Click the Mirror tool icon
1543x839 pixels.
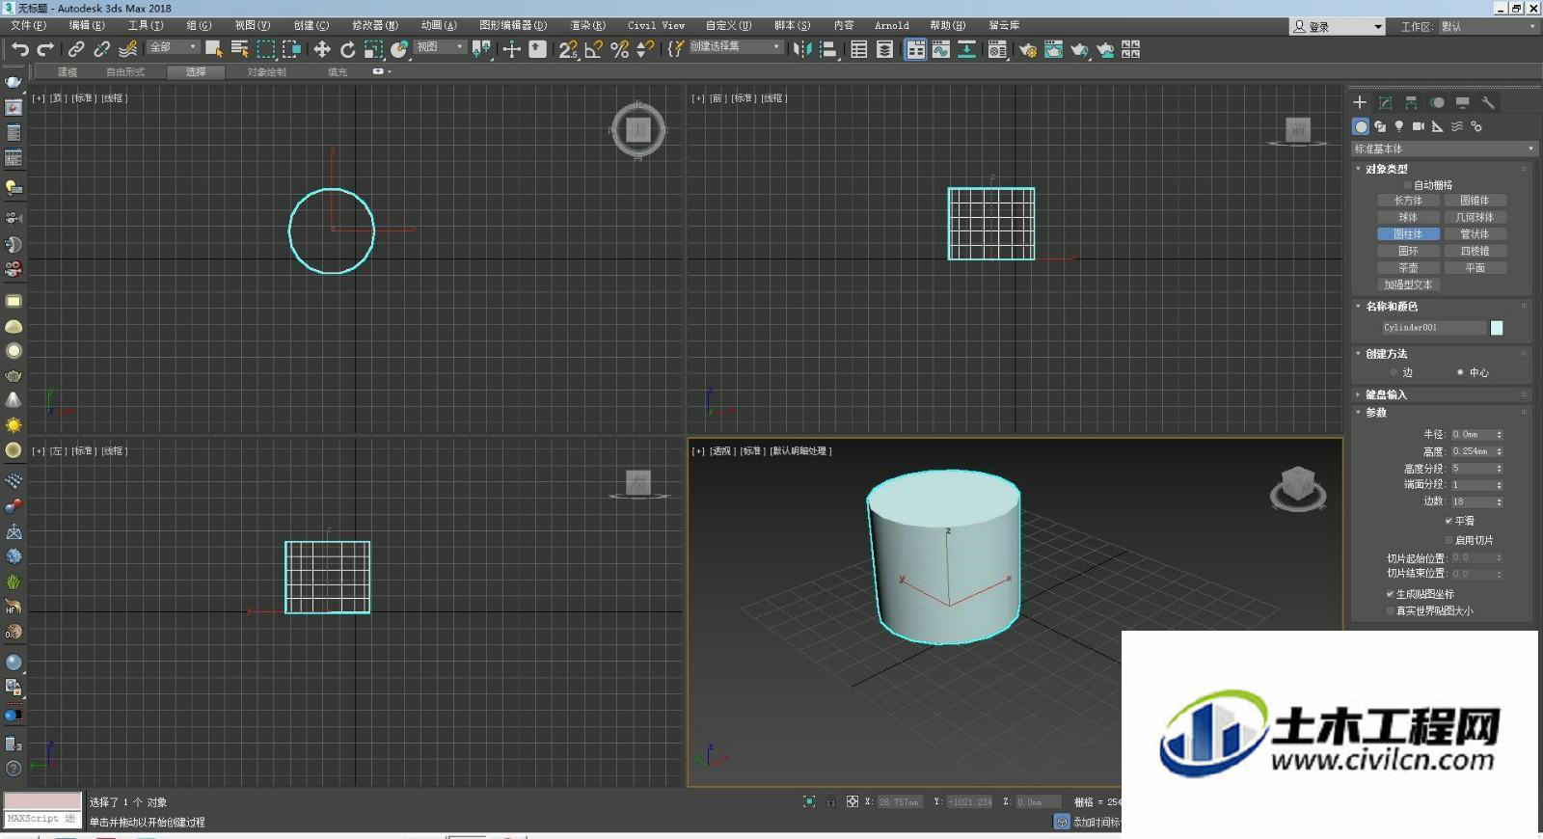click(802, 49)
